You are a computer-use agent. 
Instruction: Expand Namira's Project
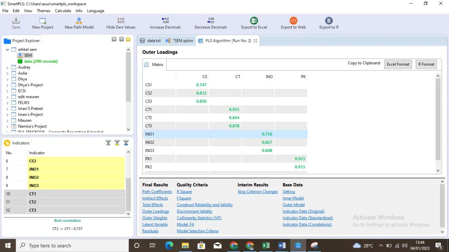[x=7, y=126]
